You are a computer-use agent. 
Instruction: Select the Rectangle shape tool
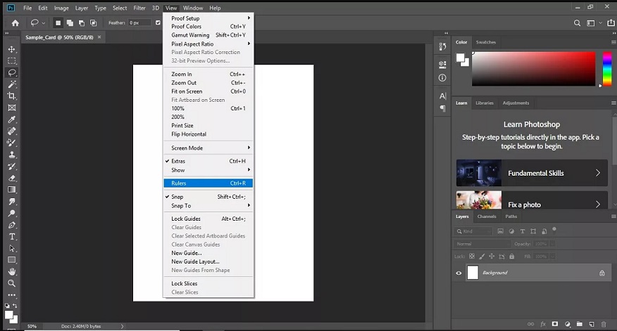point(12,260)
